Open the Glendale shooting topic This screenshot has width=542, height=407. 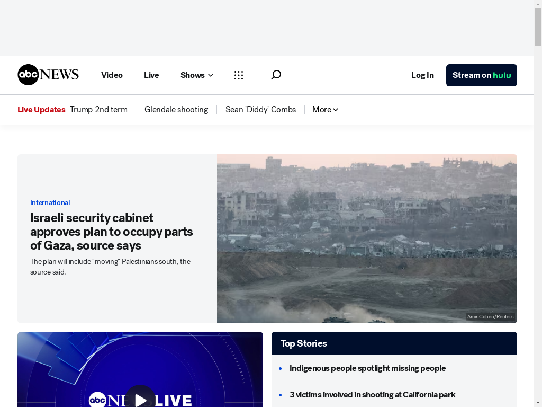176,109
